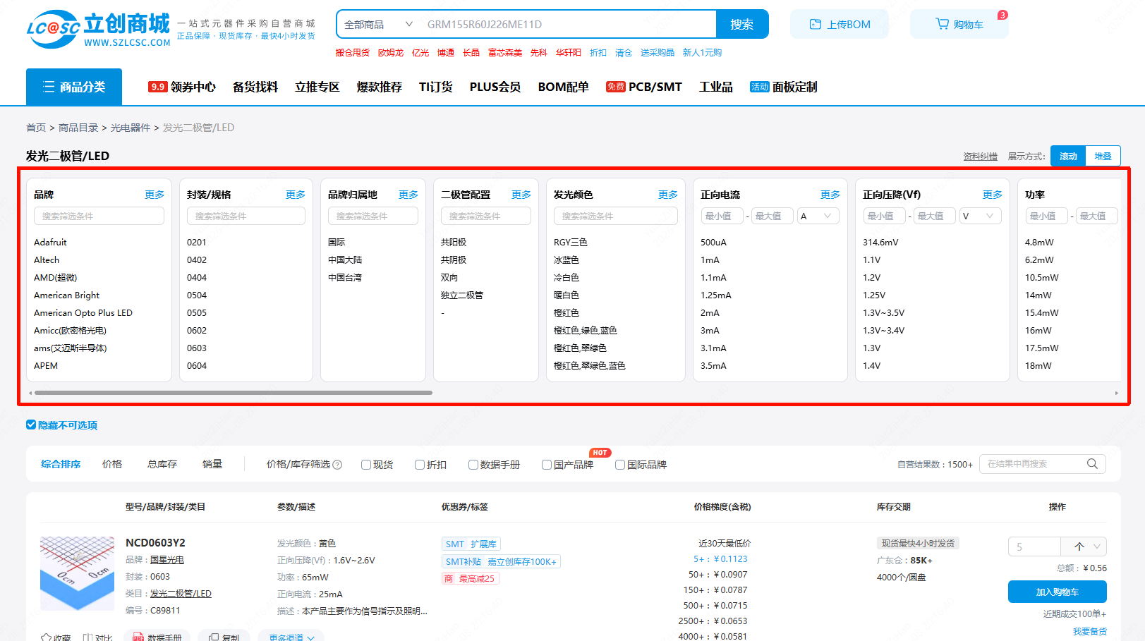
Task: Click the magnifier icon in 在结果中再搜索 box
Action: coord(1092,463)
